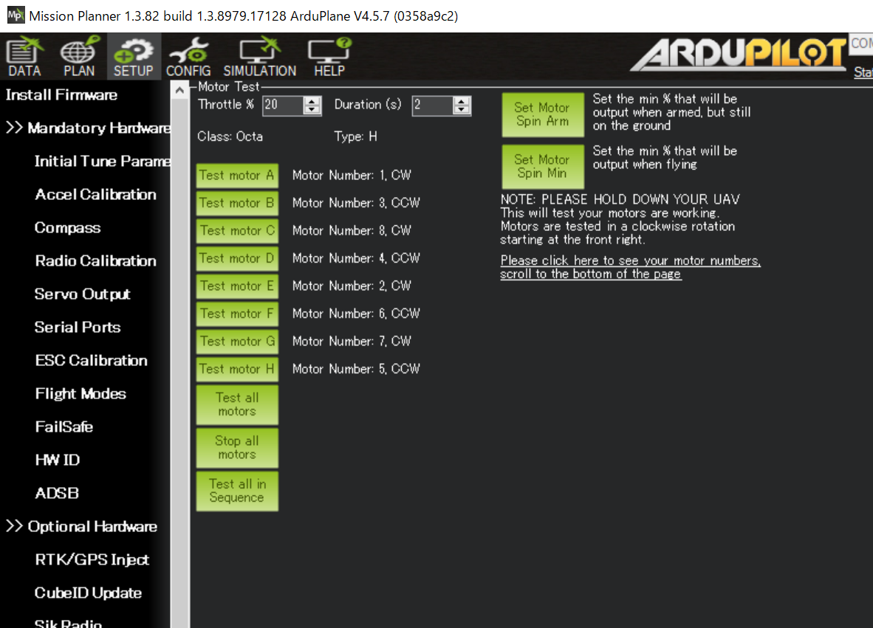Open the DATA flight data screen
The image size is (873, 628).
[24, 55]
